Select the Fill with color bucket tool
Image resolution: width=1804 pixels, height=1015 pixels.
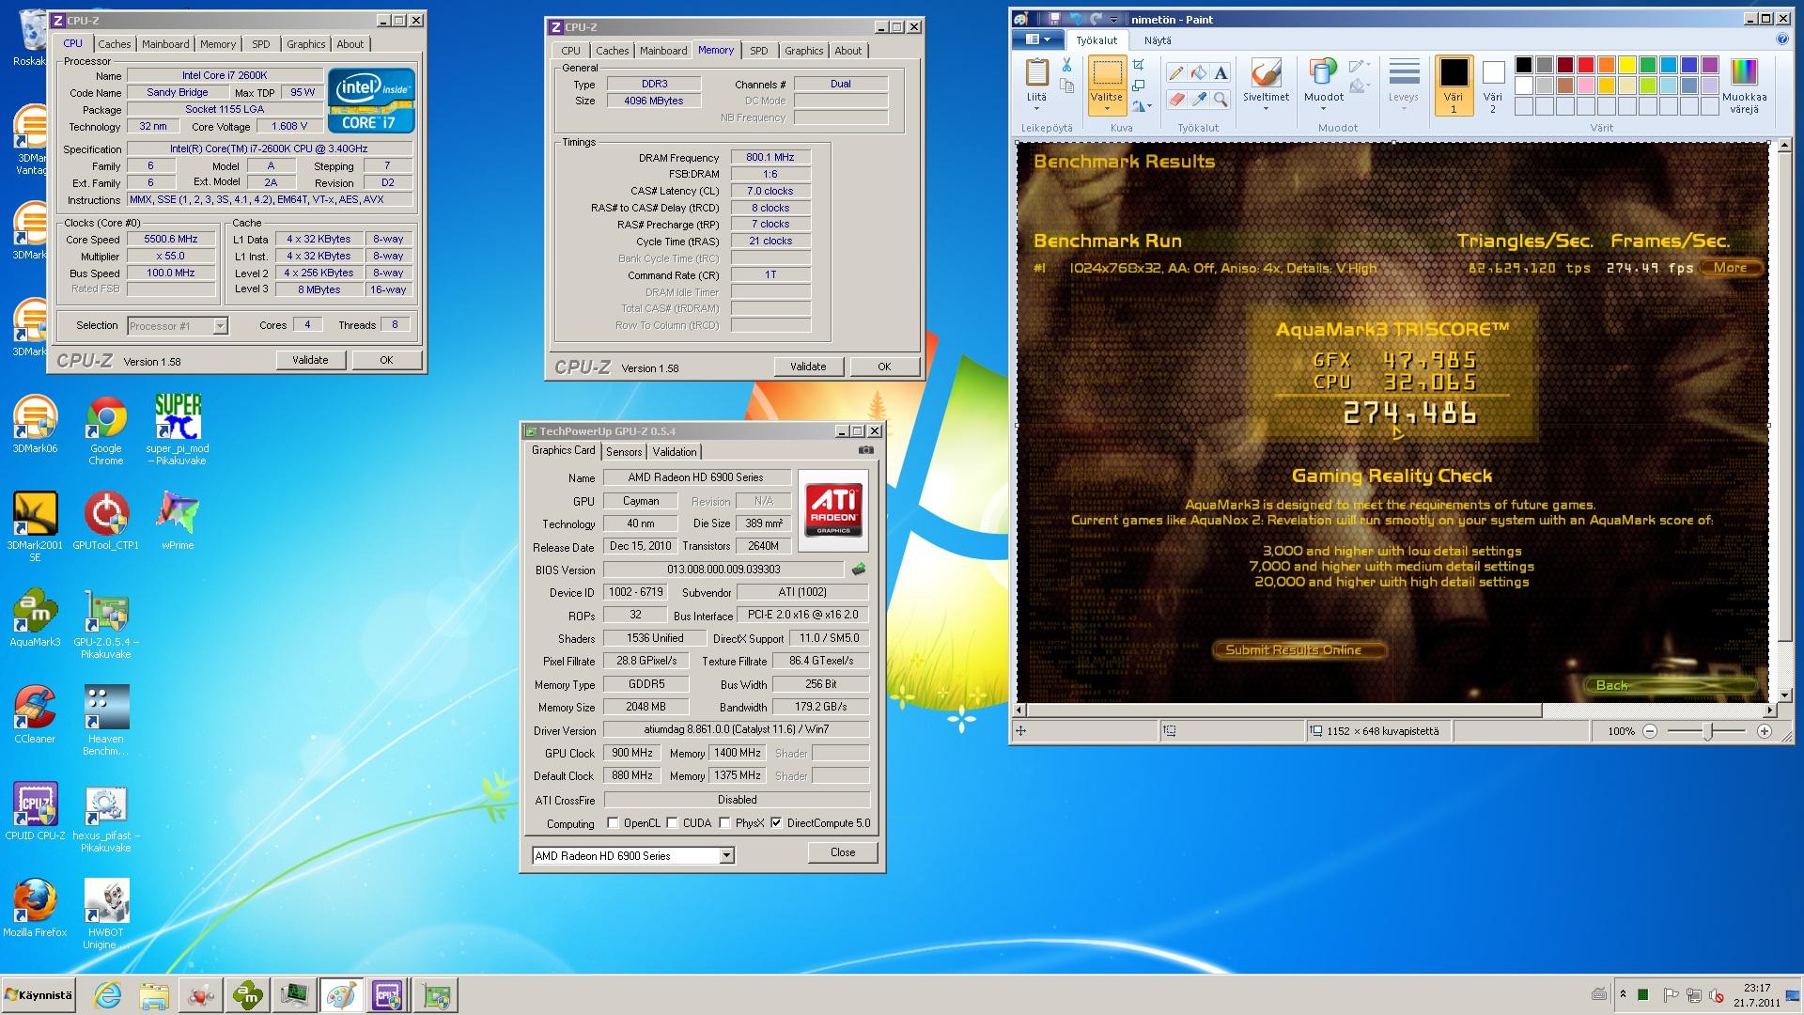click(x=1198, y=73)
